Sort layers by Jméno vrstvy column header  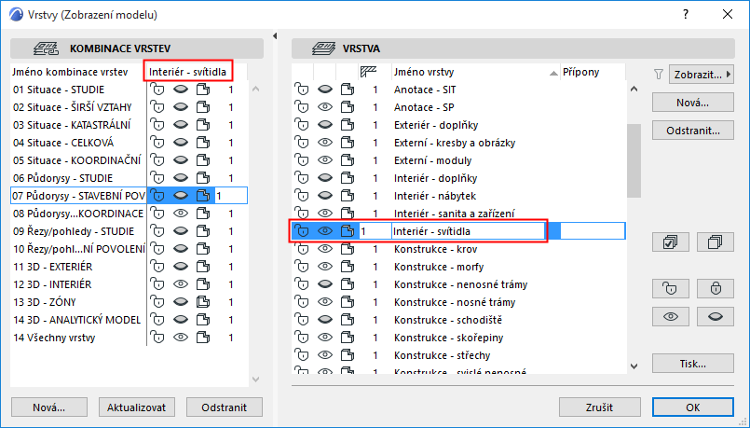[x=472, y=72]
